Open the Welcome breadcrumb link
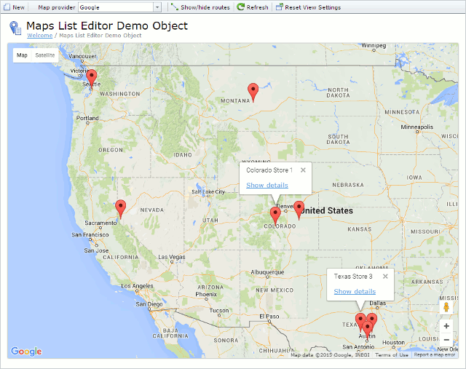The height and width of the screenshot is (369, 466). pyautogui.click(x=40, y=36)
